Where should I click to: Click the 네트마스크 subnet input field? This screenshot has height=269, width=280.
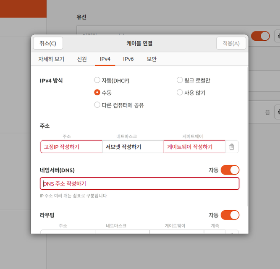pos(133,147)
